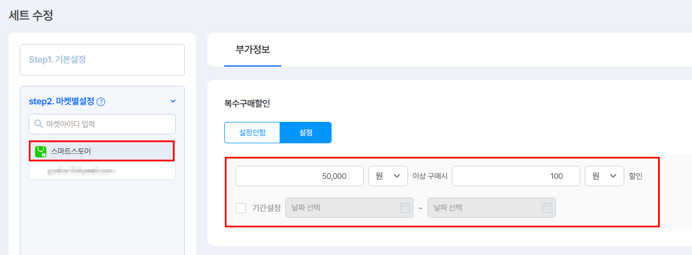Go to Step1. 기본설정

click(x=102, y=60)
